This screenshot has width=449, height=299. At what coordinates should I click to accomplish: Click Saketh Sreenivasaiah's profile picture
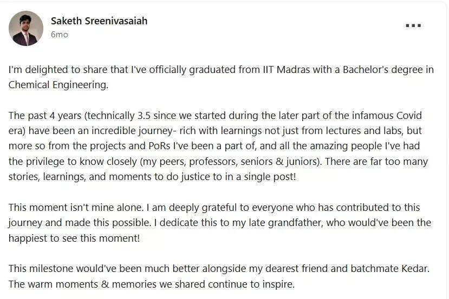[x=26, y=28]
